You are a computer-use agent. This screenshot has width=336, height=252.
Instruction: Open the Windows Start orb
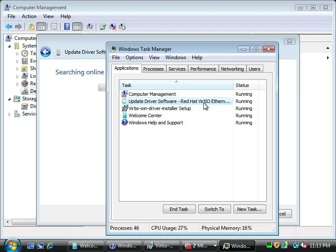coord(12,245)
